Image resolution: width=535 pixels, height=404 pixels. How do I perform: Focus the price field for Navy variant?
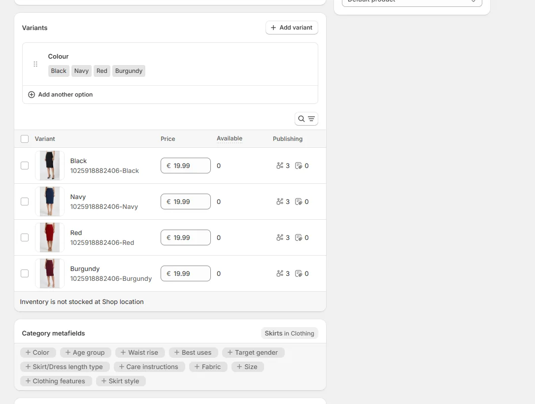pos(186,202)
